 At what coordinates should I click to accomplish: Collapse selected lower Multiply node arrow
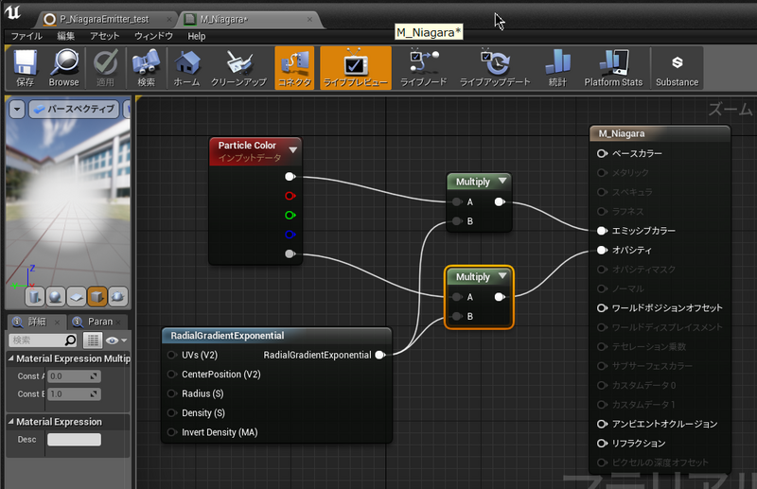(x=502, y=275)
